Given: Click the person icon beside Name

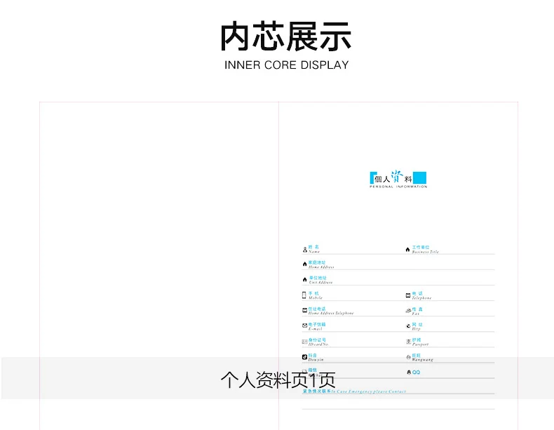Looking at the screenshot, I should pos(304,250).
